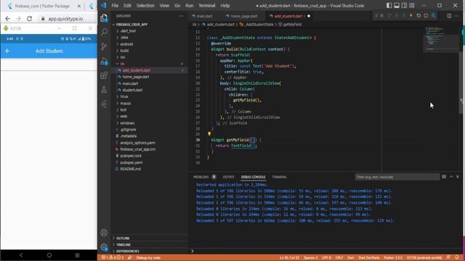Click Android emulator home button
465x261 pixels.
49,255
